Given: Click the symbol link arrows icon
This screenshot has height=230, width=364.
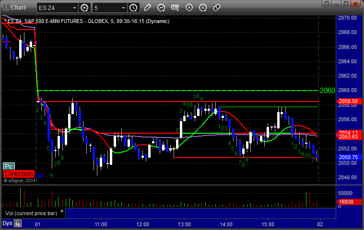Looking at the screenshot, I should click(217, 8).
